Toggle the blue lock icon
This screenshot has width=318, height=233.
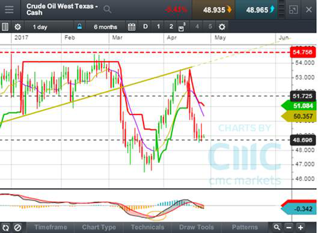(x=79, y=26)
